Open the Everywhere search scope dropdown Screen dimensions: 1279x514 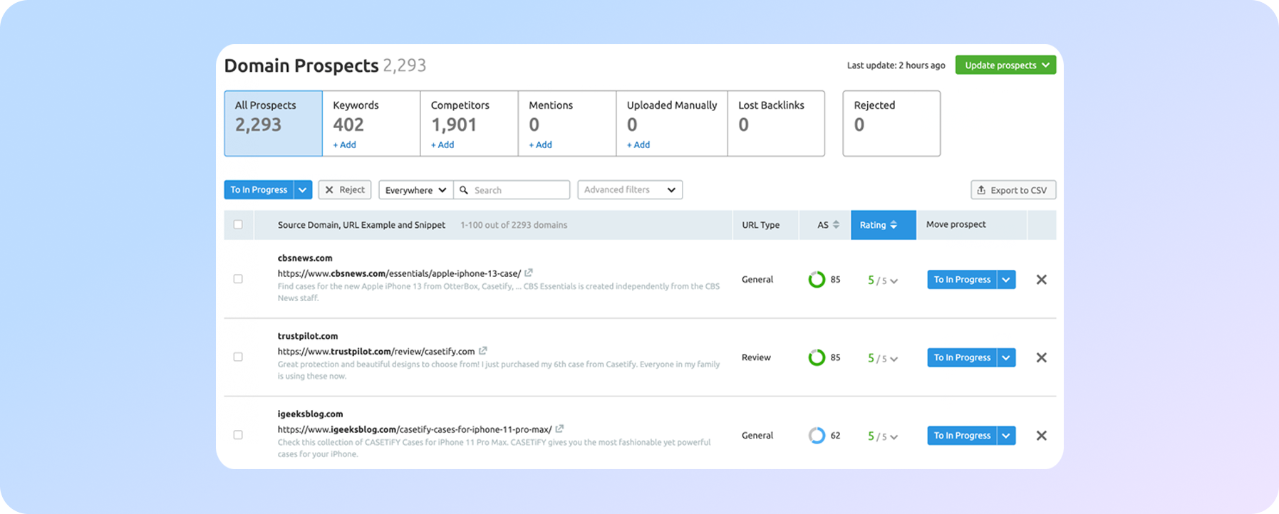(415, 190)
